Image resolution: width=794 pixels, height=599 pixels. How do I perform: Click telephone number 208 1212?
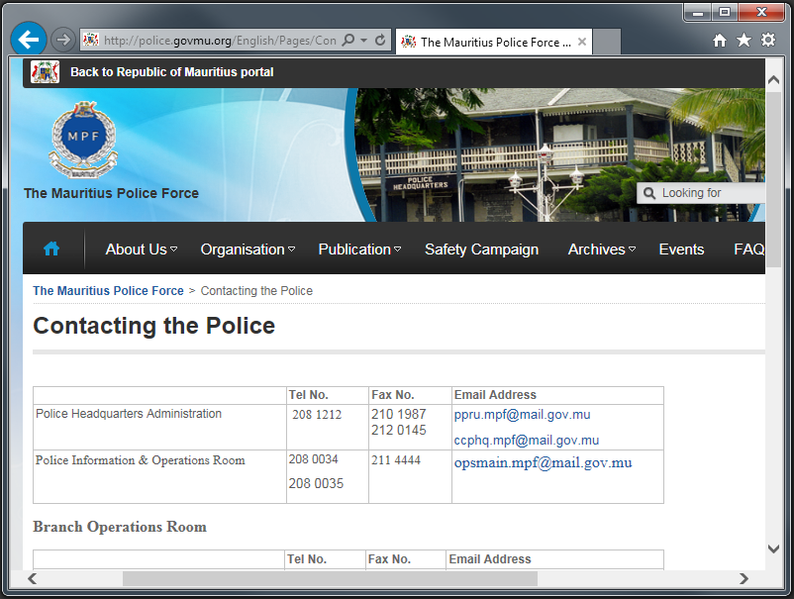click(x=317, y=414)
